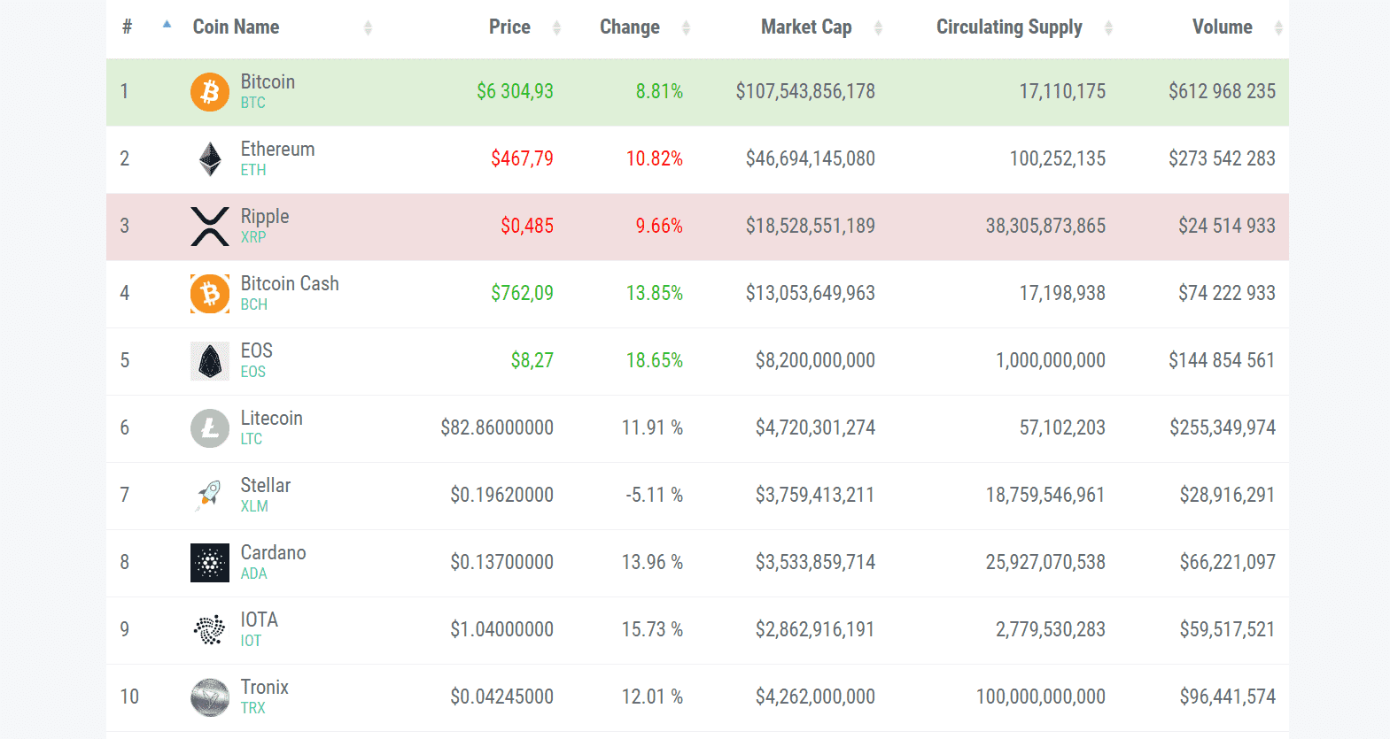1390x739 pixels.
Task: Select Ripple circulating supply 38,305,873,865
Action: click(x=1045, y=226)
